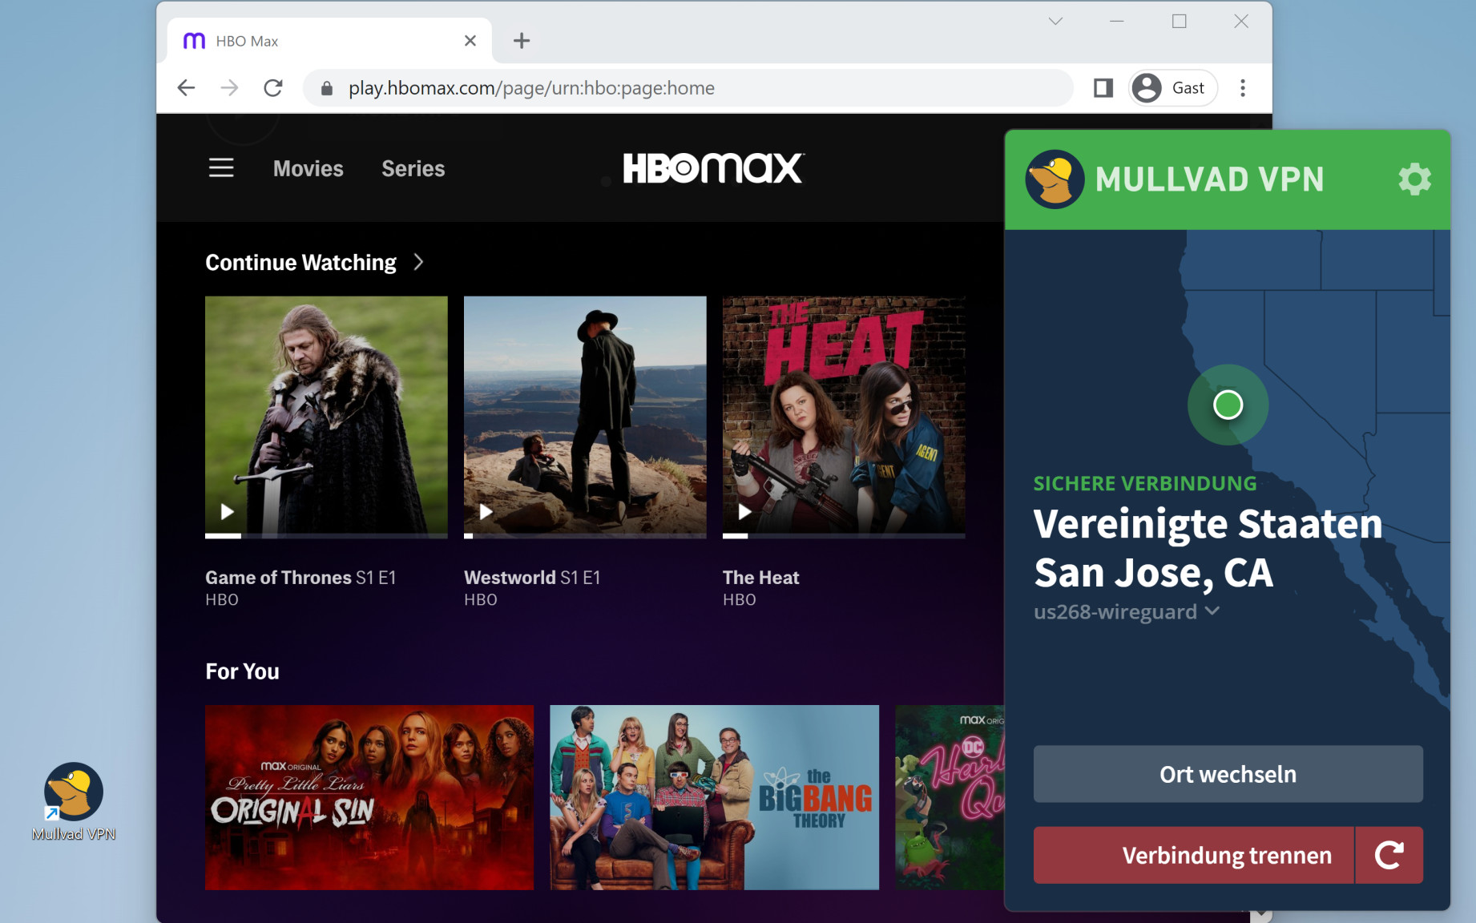Click the SICHERE VERBINDUNG status label
This screenshot has height=923, width=1476.
[x=1145, y=483]
